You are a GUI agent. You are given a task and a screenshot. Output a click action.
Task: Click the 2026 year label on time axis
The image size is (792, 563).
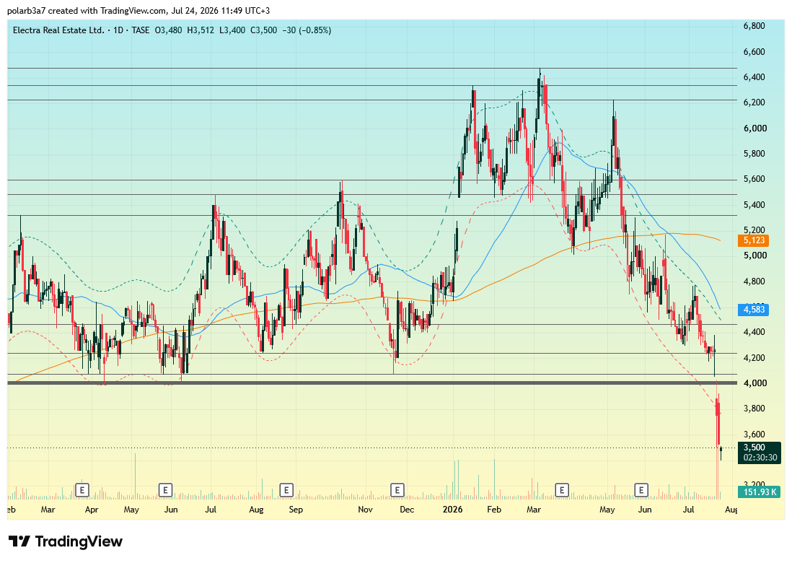tap(452, 510)
